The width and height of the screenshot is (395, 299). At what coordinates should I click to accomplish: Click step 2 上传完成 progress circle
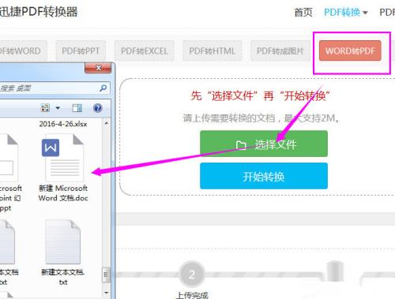192,275
